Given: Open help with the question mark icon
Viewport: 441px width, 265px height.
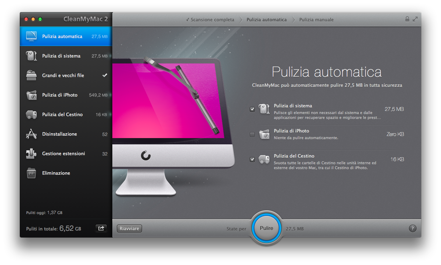Looking at the screenshot, I should pyautogui.click(x=412, y=228).
